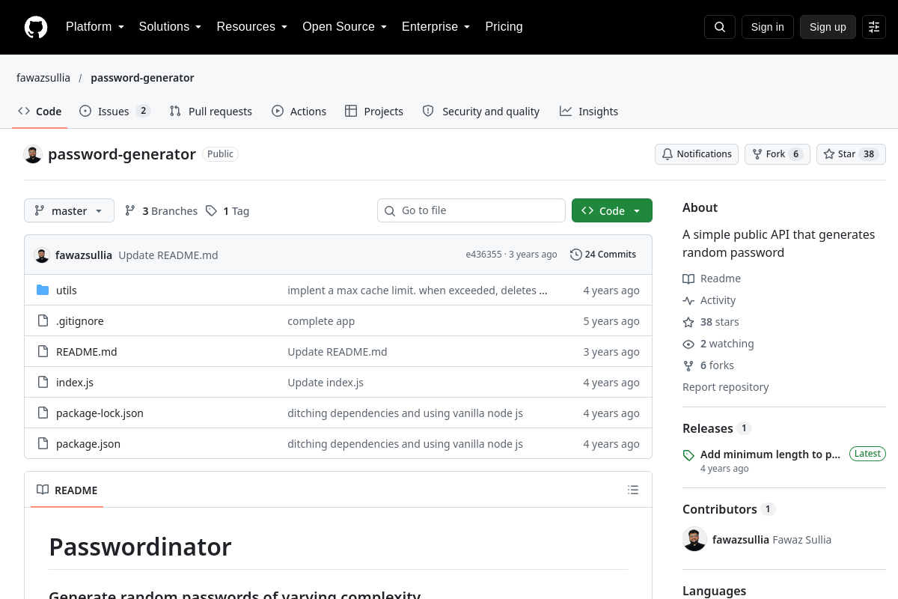Screen dimensions: 898x599
Task: Open the 'Add minimum length to p...' release
Action: click(770, 454)
